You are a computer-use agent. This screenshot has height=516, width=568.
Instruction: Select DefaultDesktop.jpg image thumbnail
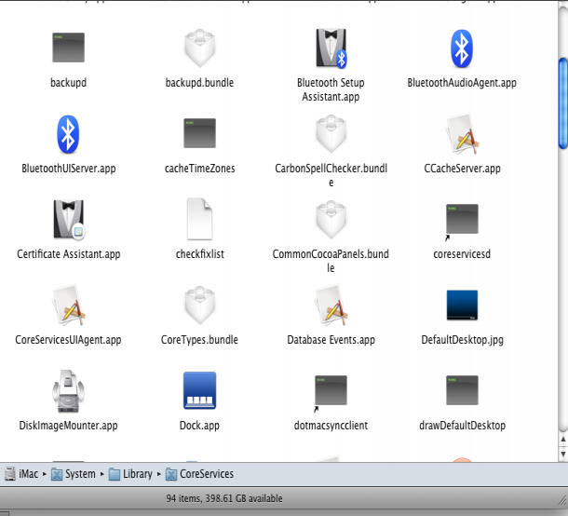tap(462, 306)
